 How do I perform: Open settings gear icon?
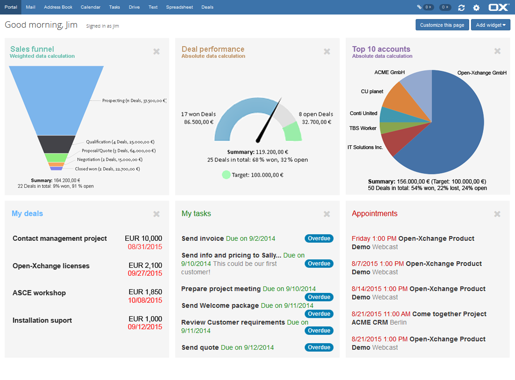[x=476, y=7]
